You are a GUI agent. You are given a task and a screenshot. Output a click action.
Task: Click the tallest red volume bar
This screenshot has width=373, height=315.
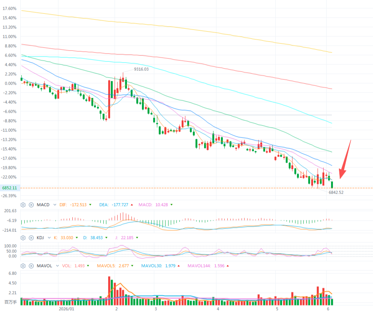pos(109,291)
